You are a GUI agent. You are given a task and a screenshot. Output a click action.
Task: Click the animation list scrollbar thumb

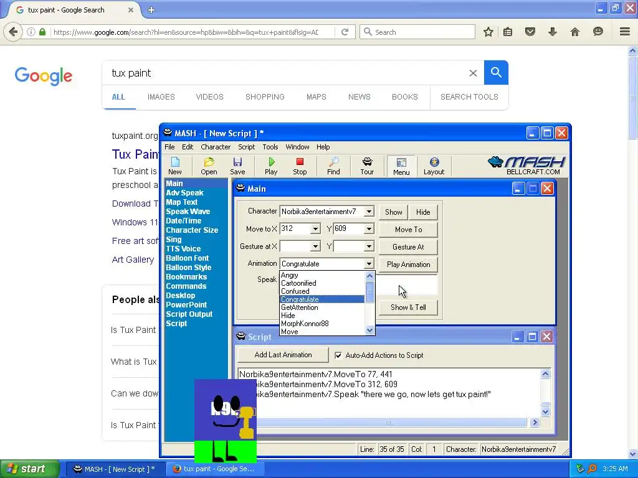(369, 292)
